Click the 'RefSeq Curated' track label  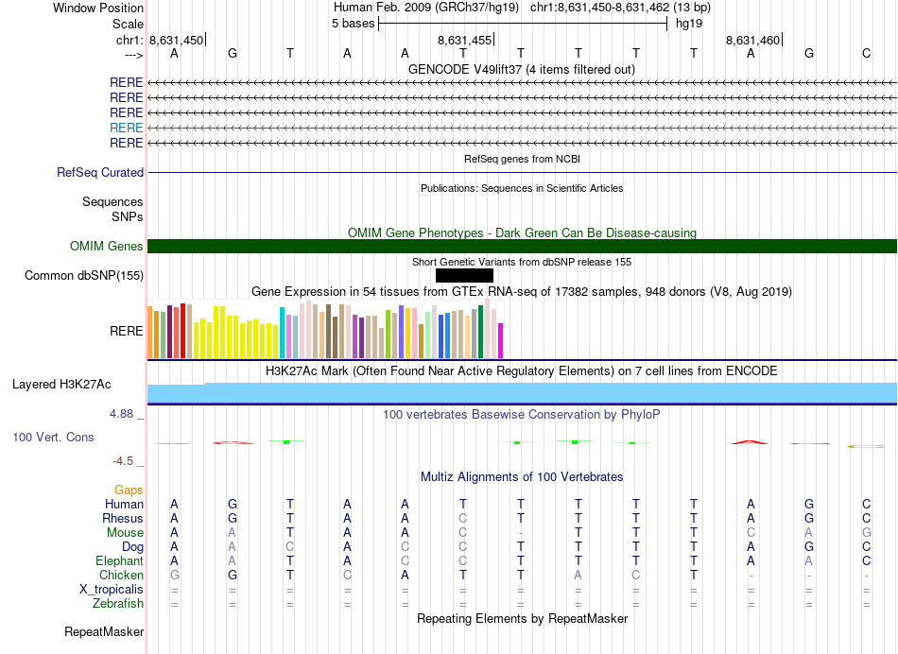100,172
